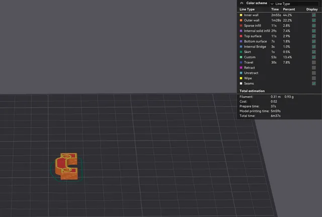This screenshot has height=217, width=322.
Task: Click the Percent column header
Action: (289, 9)
